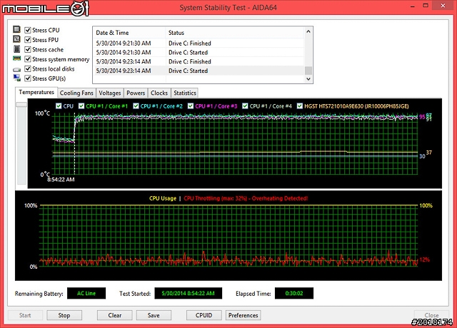
Task: Click the Date & Time column header
Action: [x=129, y=33]
